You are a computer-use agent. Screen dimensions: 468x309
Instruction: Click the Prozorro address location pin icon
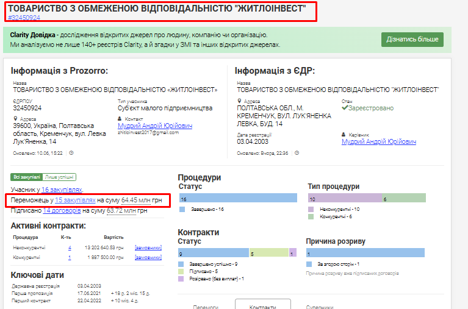pos(15,119)
